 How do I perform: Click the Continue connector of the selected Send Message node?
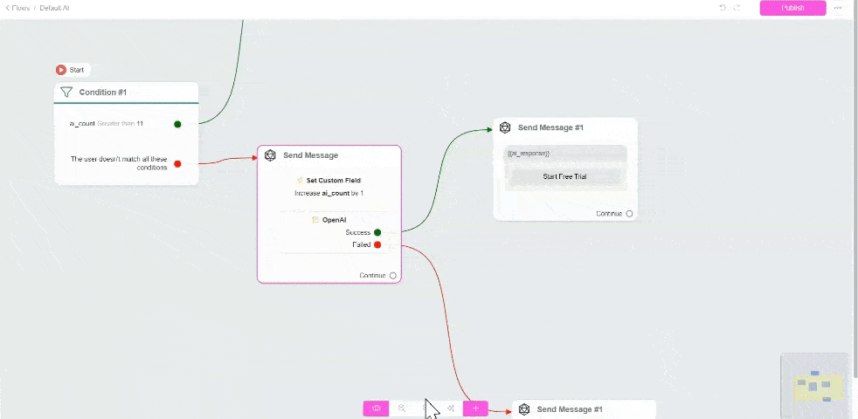point(392,276)
